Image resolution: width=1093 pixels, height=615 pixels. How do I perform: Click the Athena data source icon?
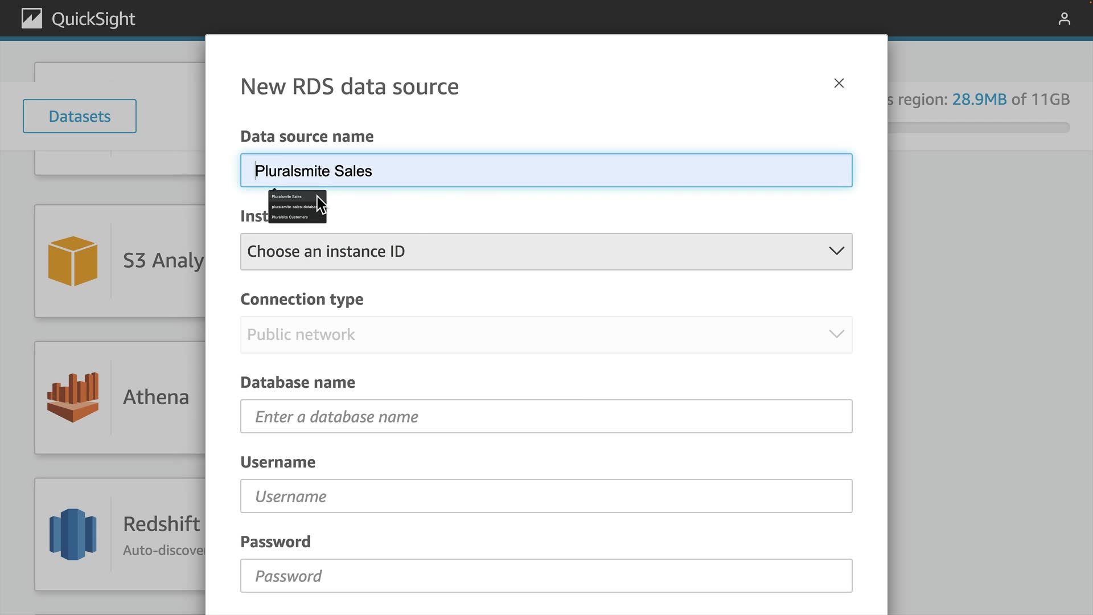(x=73, y=397)
